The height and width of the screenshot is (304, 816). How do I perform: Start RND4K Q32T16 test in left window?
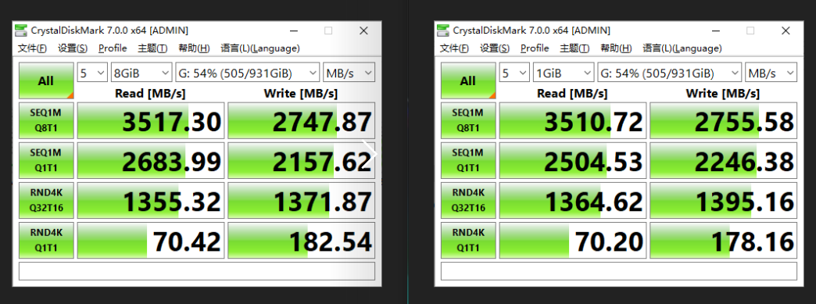[x=46, y=200]
